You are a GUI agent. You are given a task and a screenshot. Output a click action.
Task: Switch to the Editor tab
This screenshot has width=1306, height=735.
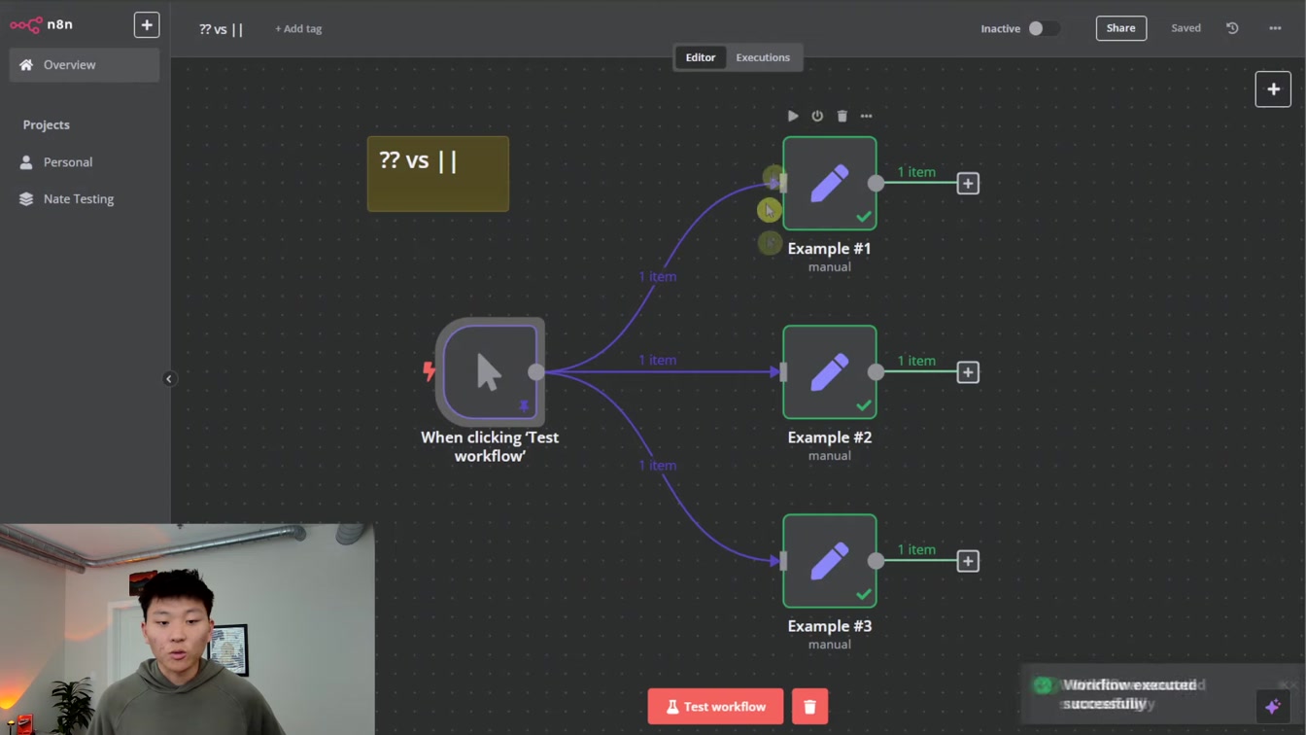click(700, 57)
